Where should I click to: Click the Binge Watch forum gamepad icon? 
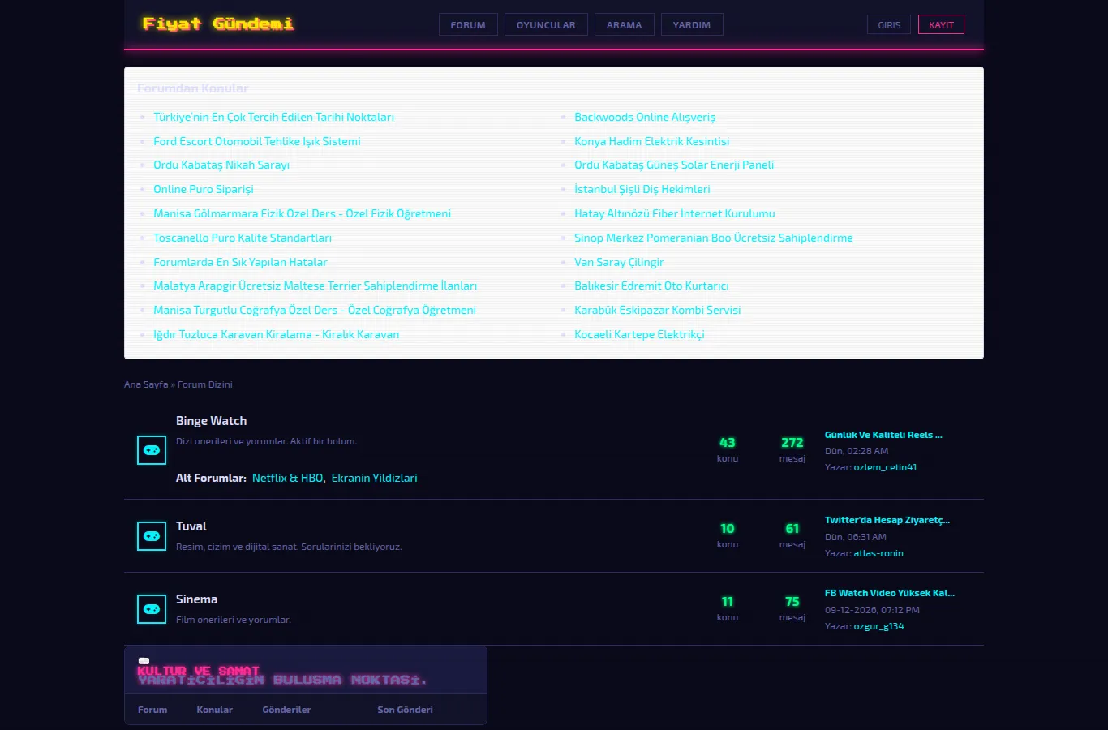[x=152, y=450]
